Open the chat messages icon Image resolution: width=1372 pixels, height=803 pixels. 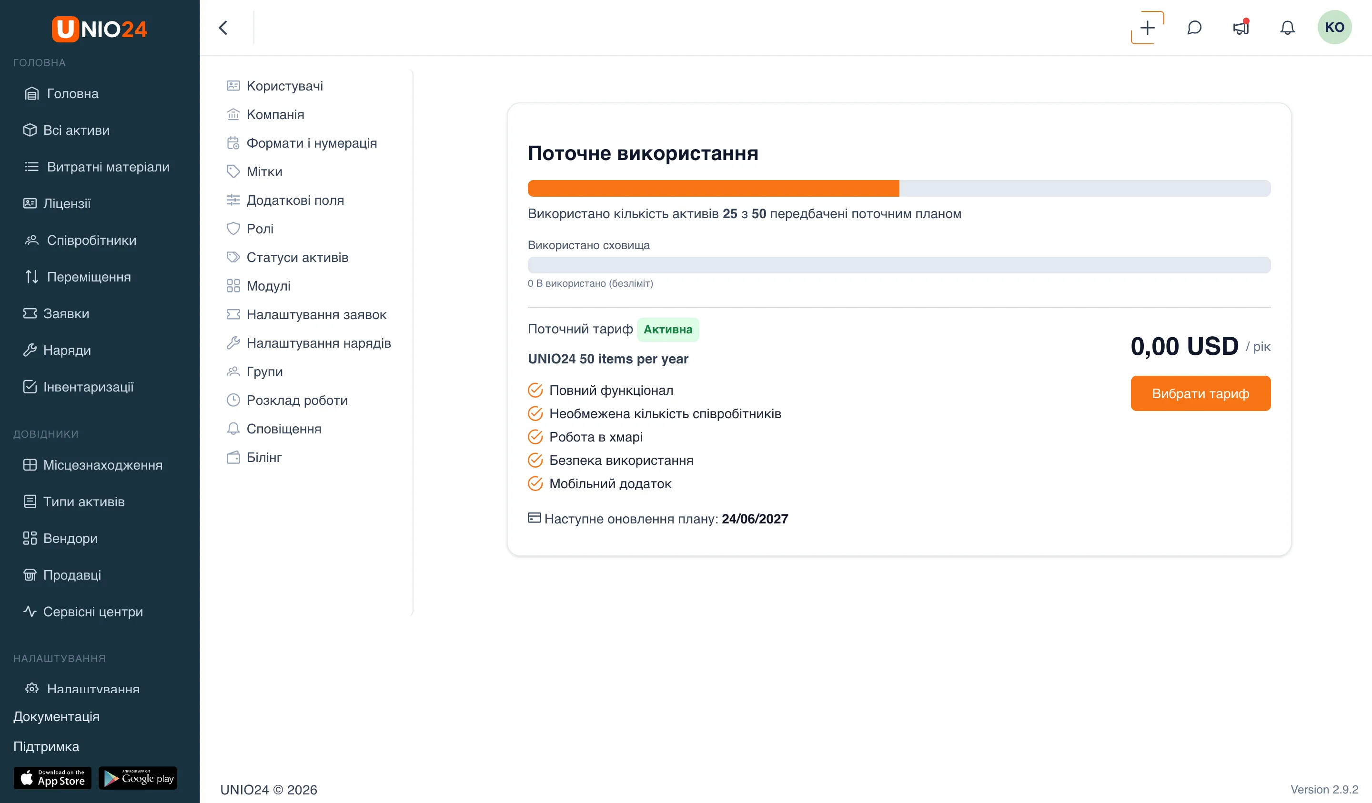[1194, 27]
